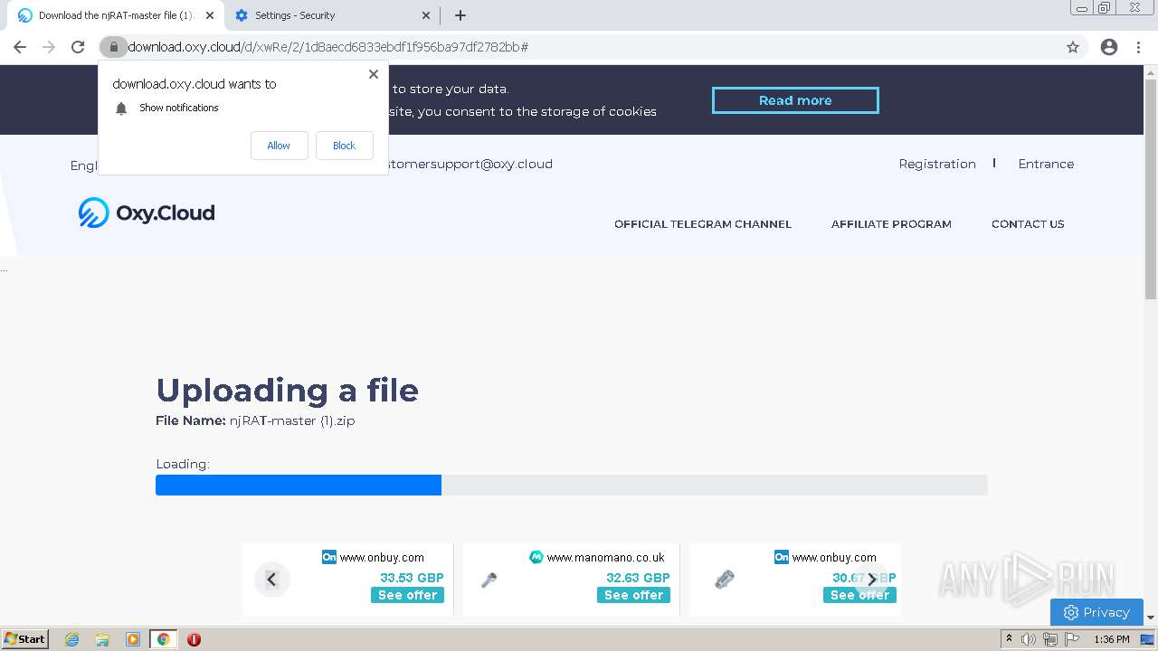Image resolution: width=1158 pixels, height=651 pixels.
Task: See offer for 33.53 GBP item
Action: click(407, 595)
